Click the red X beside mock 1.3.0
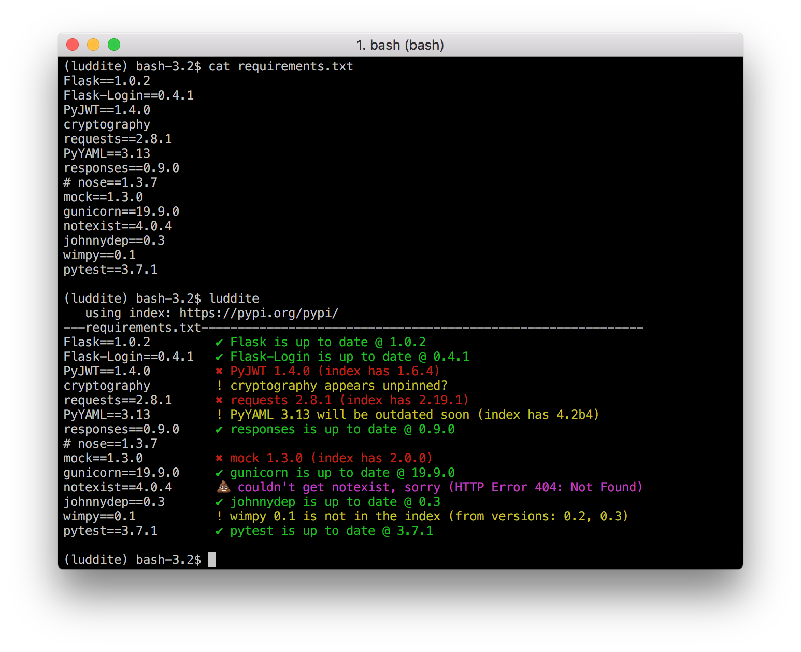Image resolution: width=801 pixels, height=652 pixels. [x=219, y=458]
